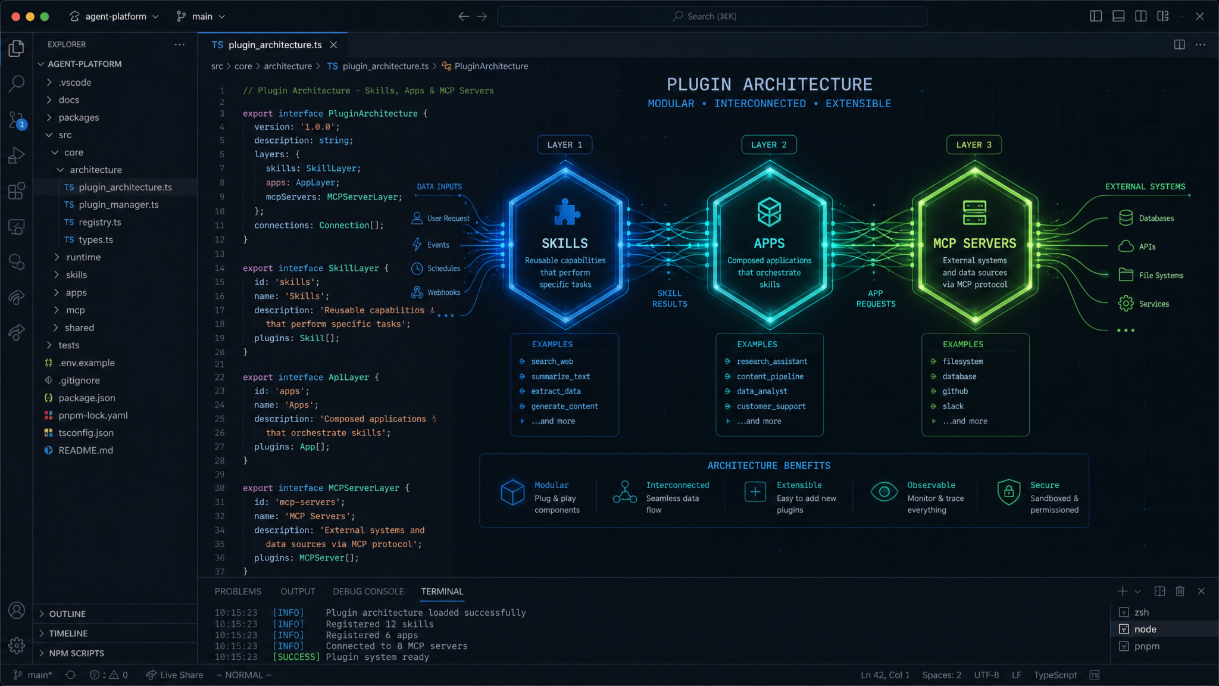Close the plugin_architecture.ts tab
The width and height of the screenshot is (1219, 686).
(x=333, y=45)
